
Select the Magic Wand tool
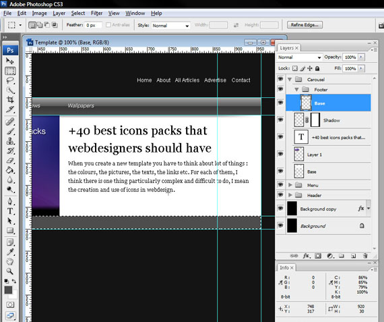tap(10, 90)
